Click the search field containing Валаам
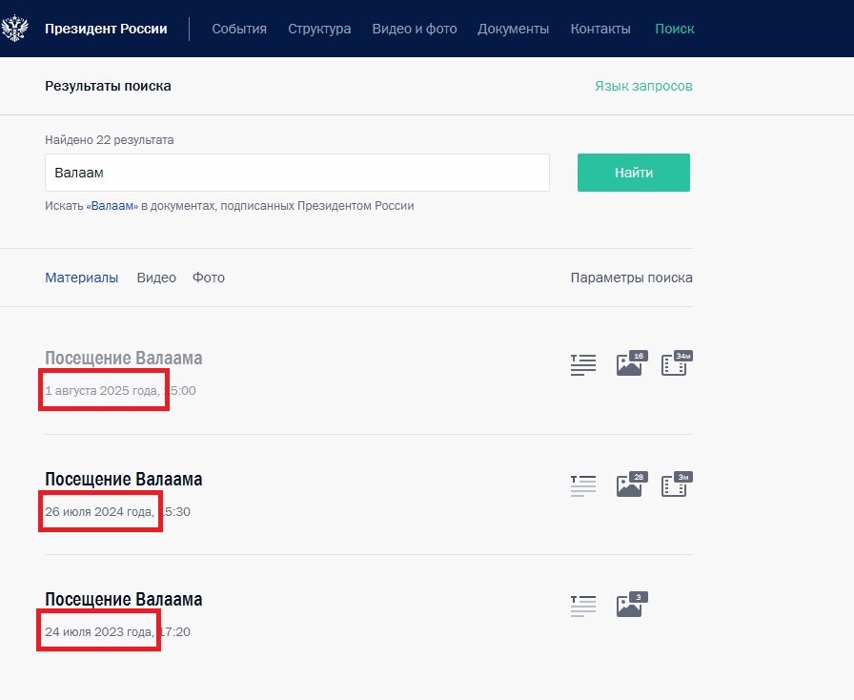This screenshot has width=854, height=700. click(296, 173)
